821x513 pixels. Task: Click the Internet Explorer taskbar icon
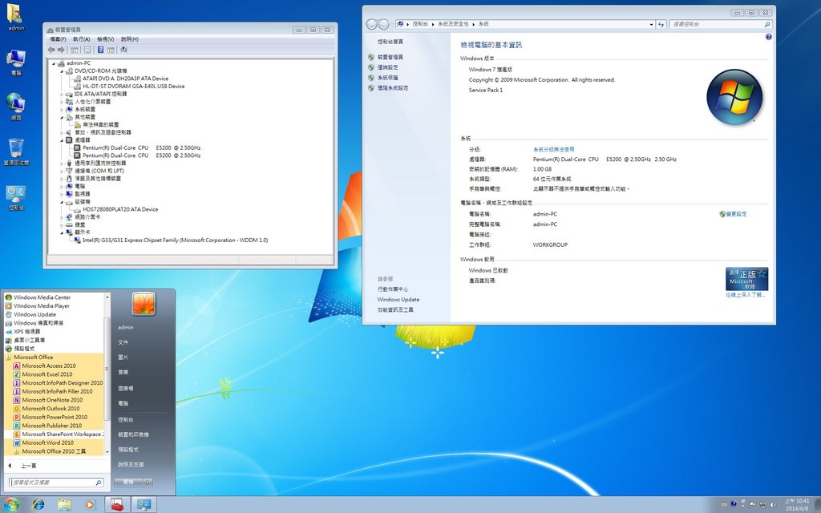click(x=38, y=504)
